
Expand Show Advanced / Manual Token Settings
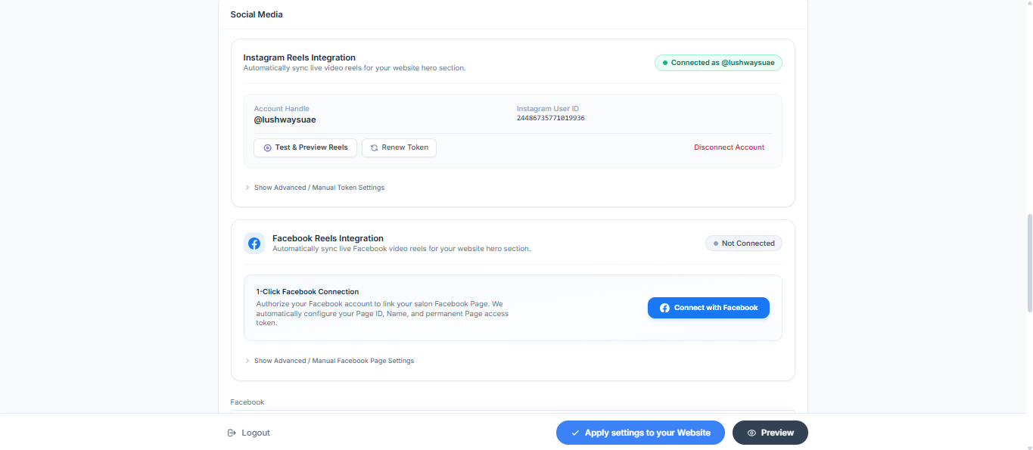pos(314,188)
